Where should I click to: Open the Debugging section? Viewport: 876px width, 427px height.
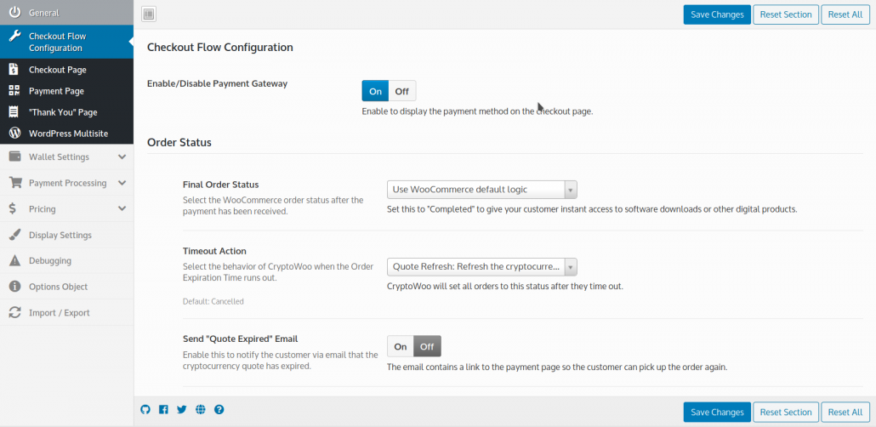pos(67,260)
